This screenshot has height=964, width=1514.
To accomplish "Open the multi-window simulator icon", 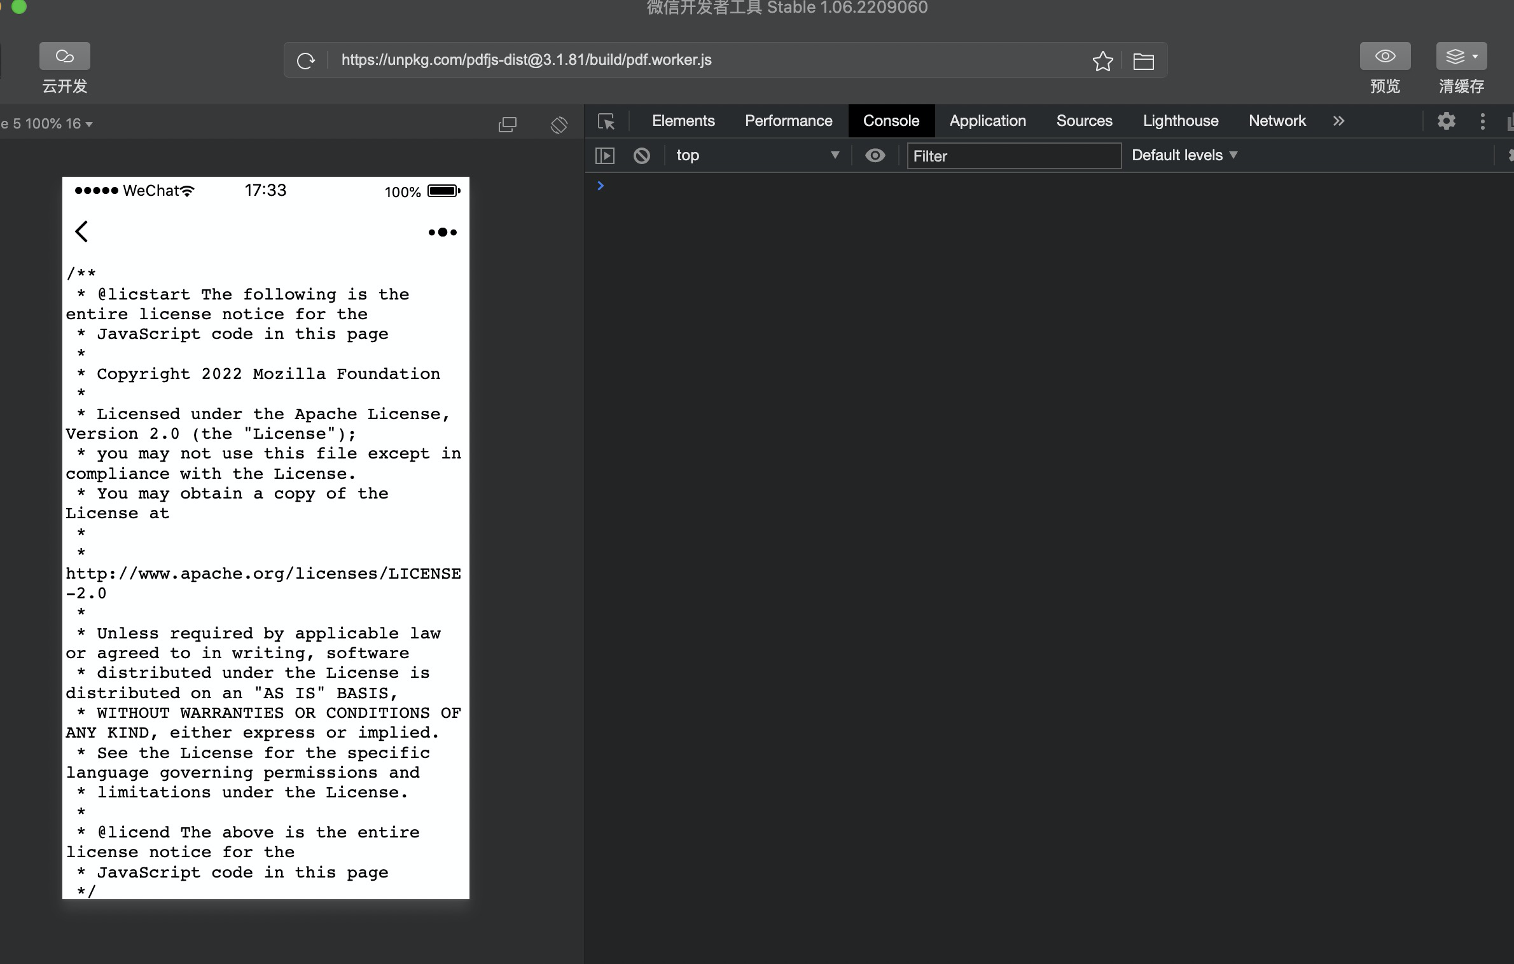I will coord(508,124).
